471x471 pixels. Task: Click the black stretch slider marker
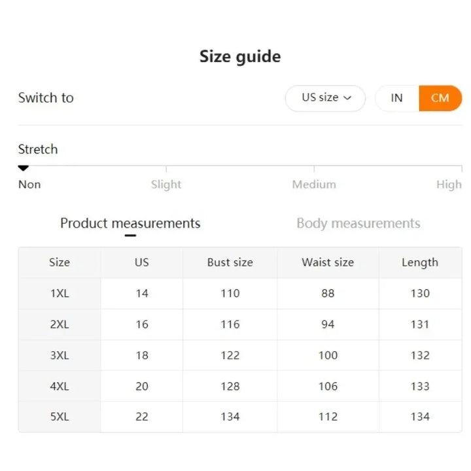(24, 168)
